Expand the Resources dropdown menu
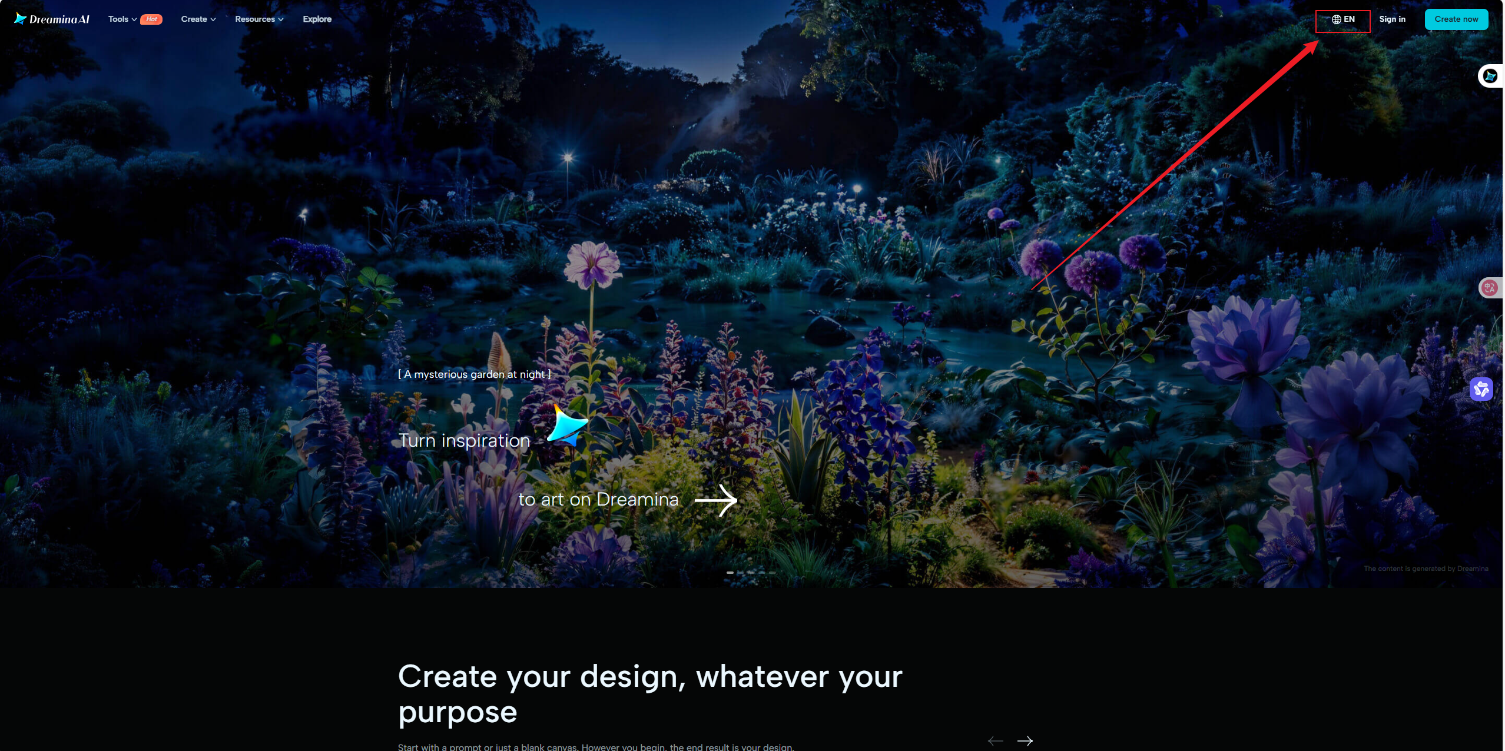This screenshot has width=1505, height=751. coord(259,19)
